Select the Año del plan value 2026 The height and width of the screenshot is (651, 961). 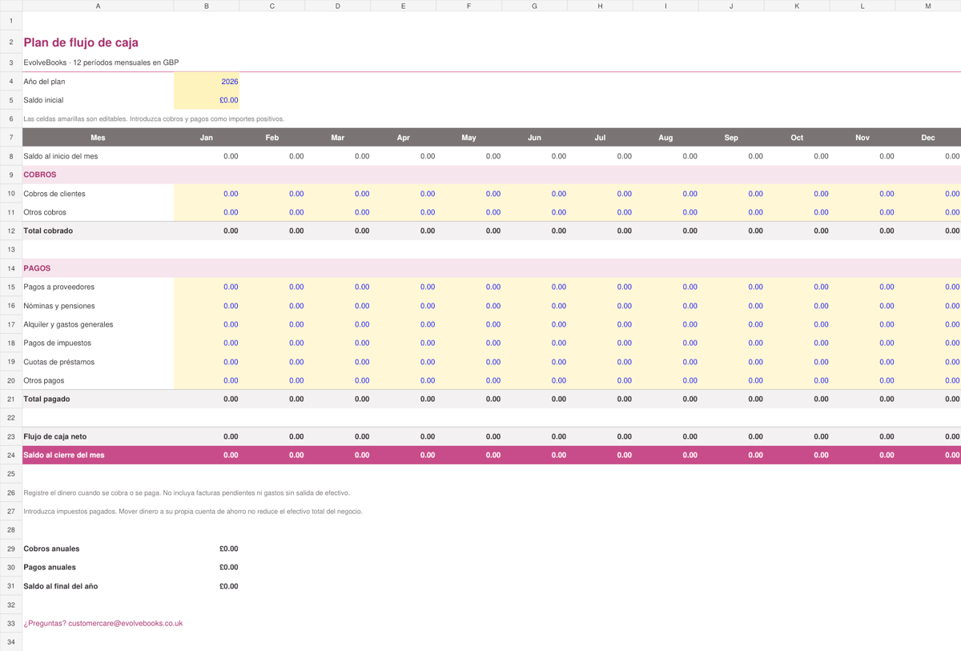pyautogui.click(x=207, y=82)
